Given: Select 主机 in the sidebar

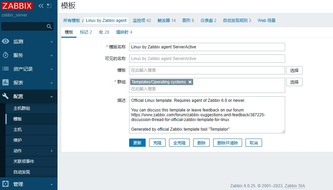Looking at the screenshot, I should 18,130.
